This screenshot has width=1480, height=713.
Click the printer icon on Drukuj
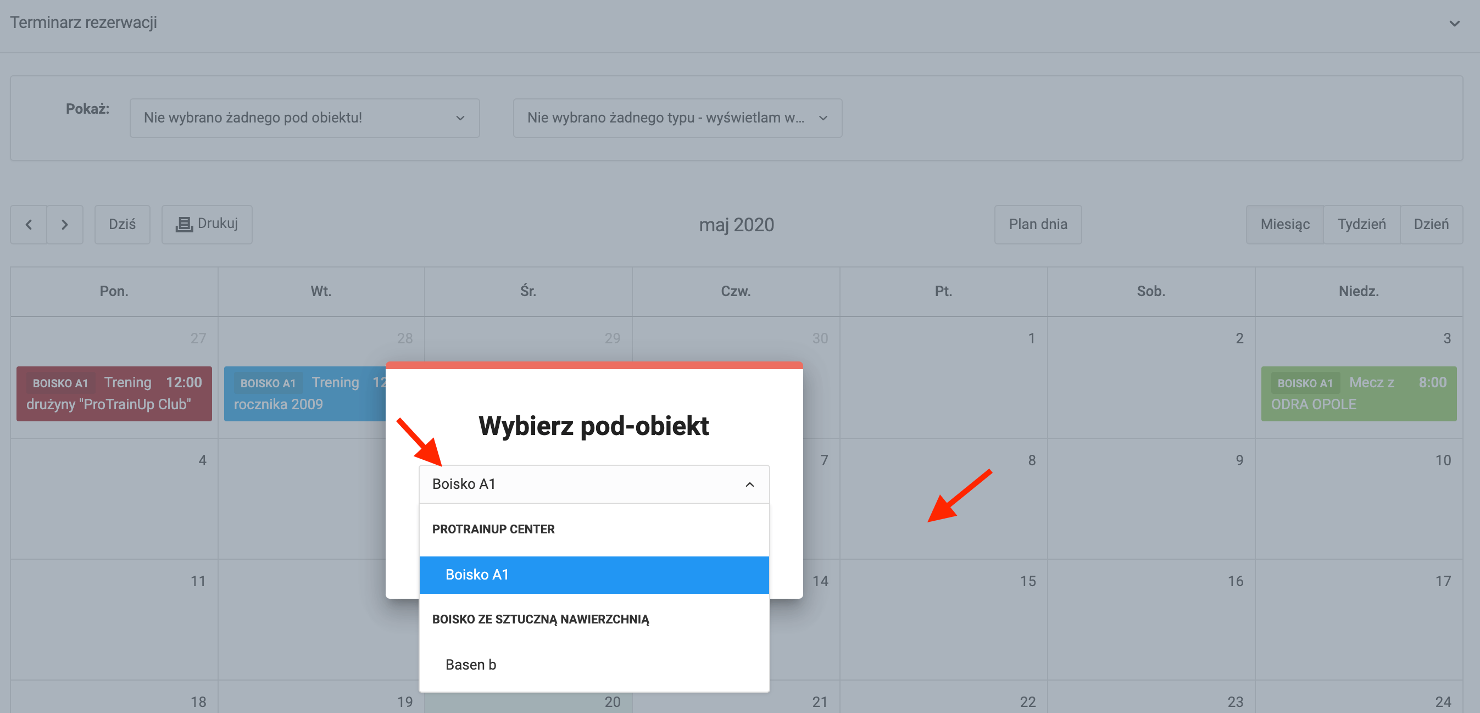pos(184,224)
